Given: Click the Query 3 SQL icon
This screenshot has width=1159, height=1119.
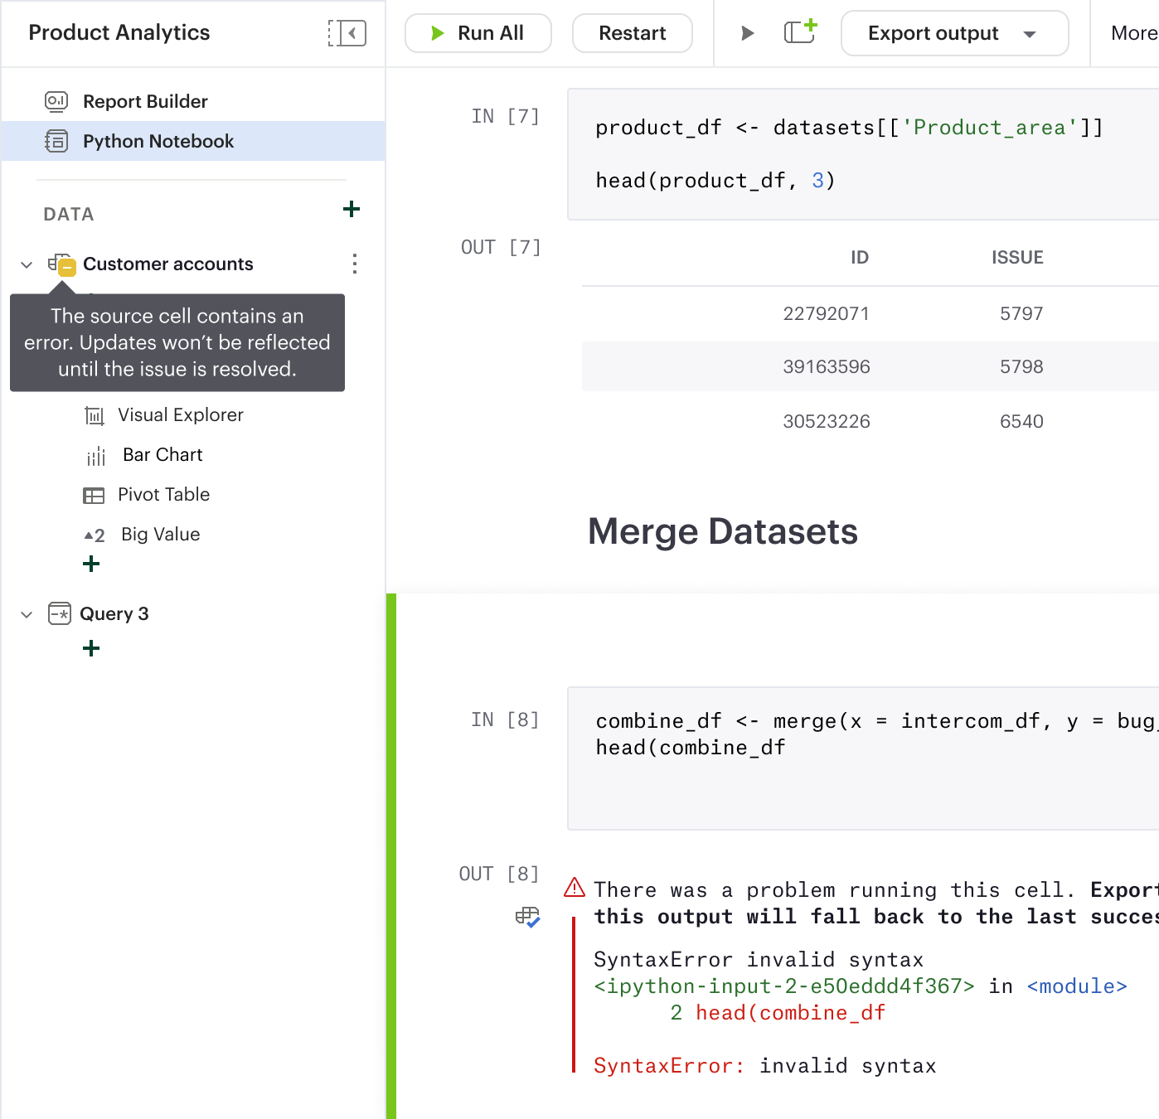Looking at the screenshot, I should pyautogui.click(x=60, y=613).
